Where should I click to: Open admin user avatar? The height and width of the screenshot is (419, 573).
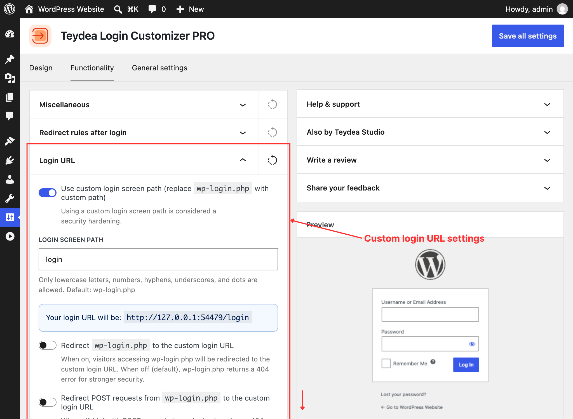point(562,9)
